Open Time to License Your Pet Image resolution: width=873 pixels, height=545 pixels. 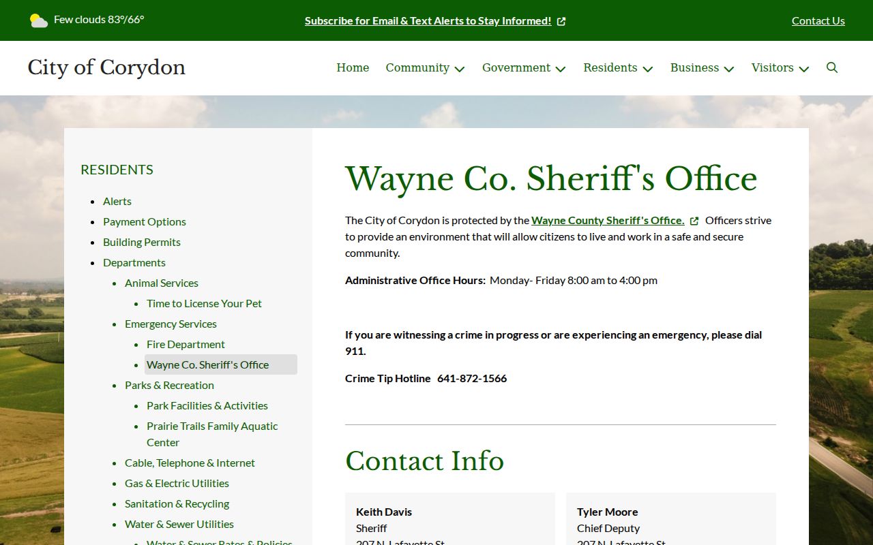point(204,303)
